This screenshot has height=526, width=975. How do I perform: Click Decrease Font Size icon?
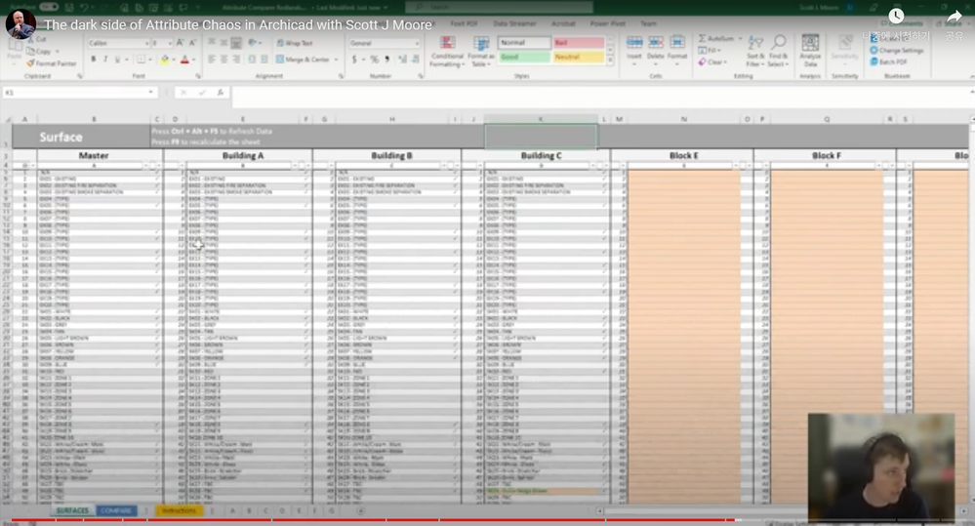[192, 43]
